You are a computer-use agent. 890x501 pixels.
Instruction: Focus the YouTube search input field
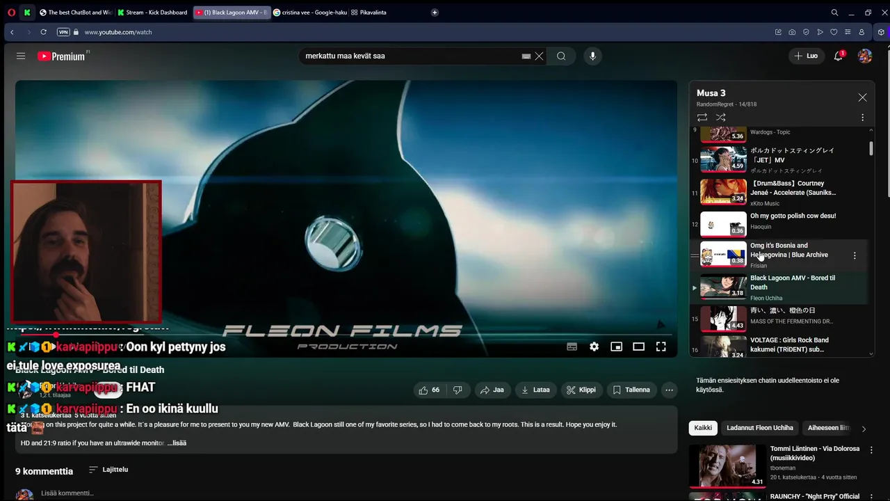pyautogui.click(x=412, y=56)
